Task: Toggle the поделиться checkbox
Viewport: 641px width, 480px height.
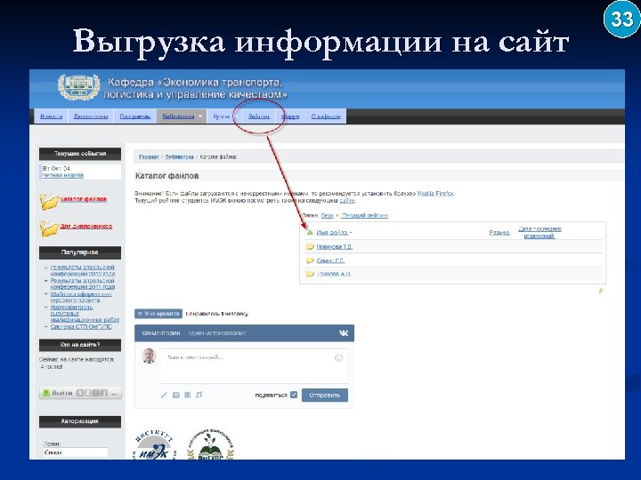Action: coord(294,395)
